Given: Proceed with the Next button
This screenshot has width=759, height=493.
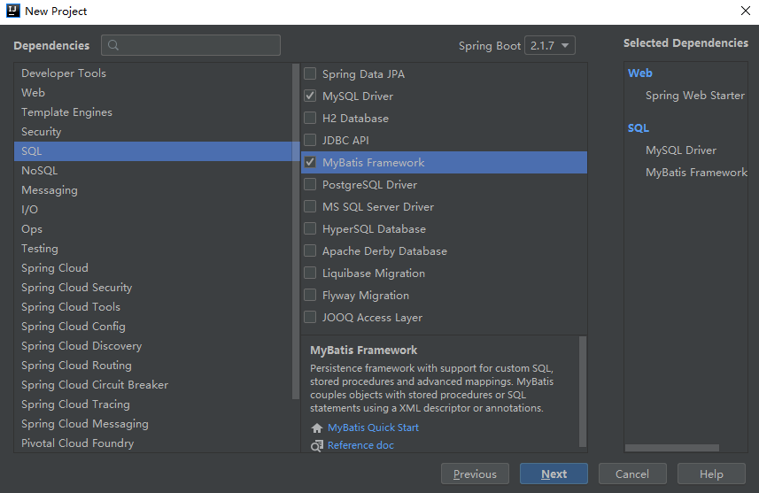Looking at the screenshot, I should [x=554, y=474].
